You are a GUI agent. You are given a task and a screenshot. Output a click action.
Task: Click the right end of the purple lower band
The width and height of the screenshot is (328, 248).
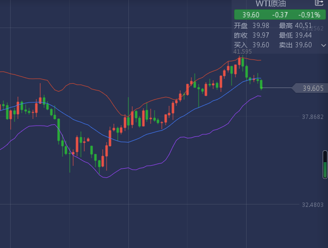pos(260,96)
